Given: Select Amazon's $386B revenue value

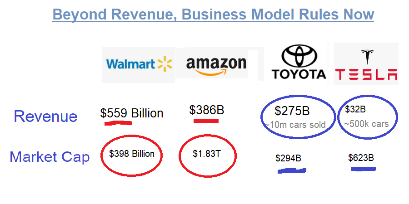Looking at the screenshot, I should coord(207,110).
